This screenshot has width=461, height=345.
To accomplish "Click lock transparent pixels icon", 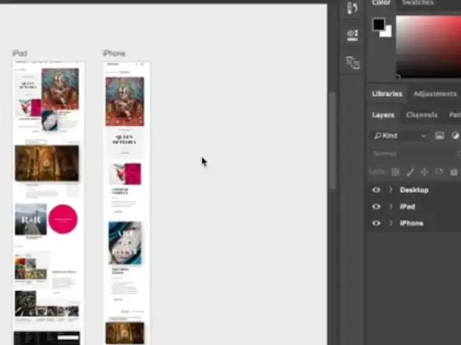I will (396, 172).
